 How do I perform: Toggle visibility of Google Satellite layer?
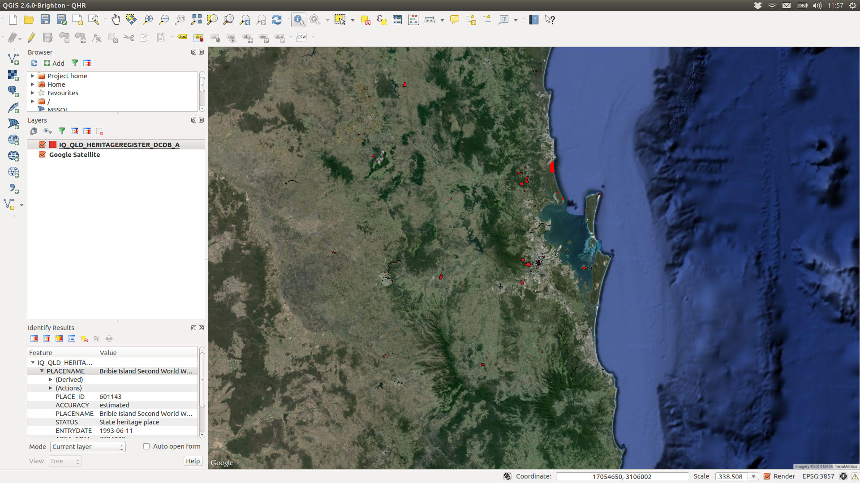(x=43, y=154)
